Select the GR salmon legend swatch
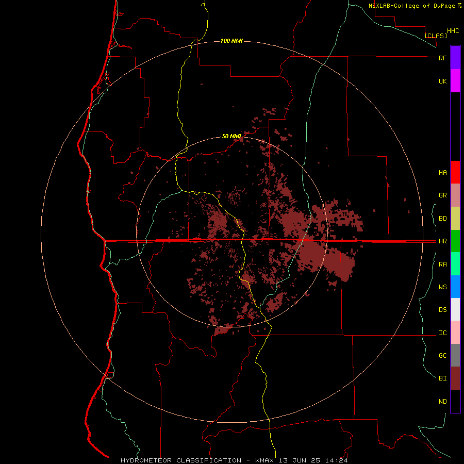The image size is (464, 464). [455, 195]
